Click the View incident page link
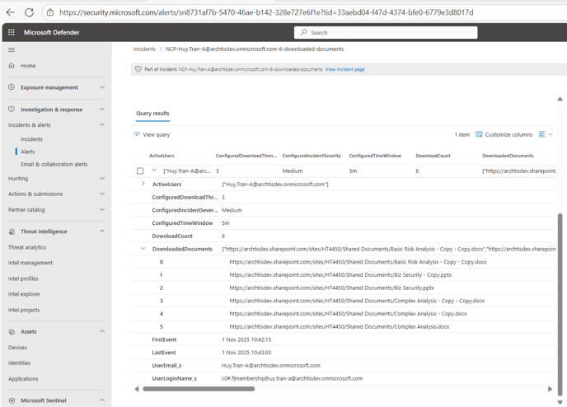 click(x=344, y=70)
